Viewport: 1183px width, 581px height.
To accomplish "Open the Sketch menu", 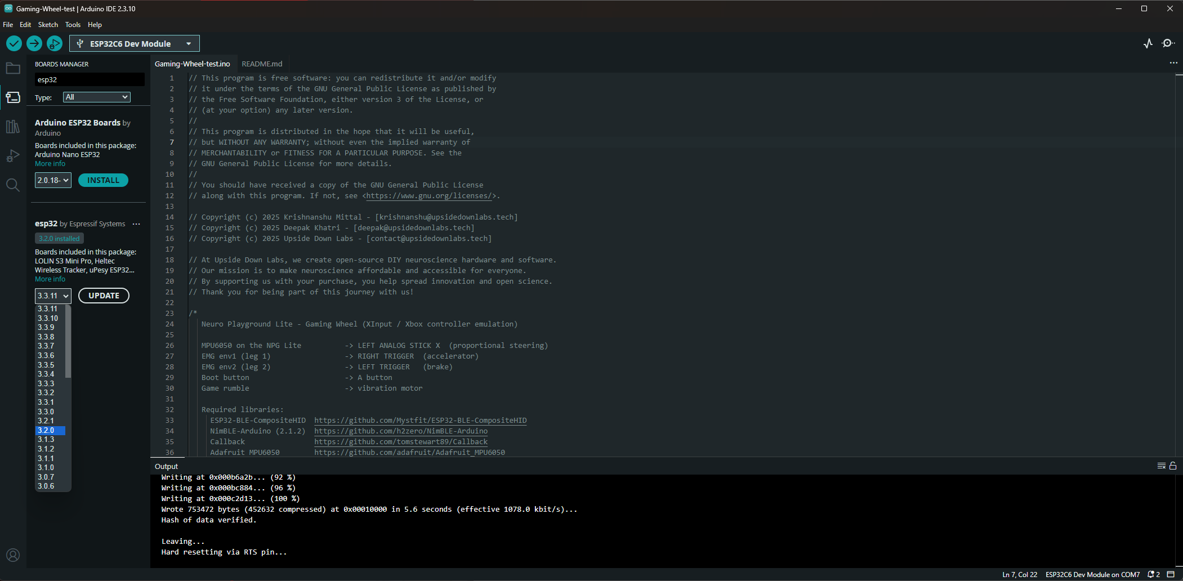I will click(48, 25).
